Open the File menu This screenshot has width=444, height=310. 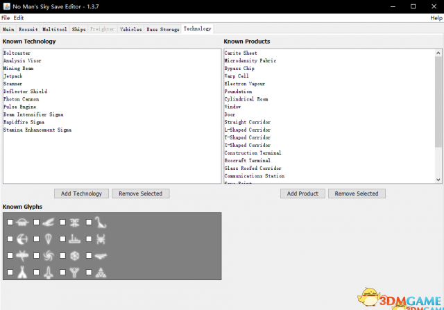(x=6, y=18)
